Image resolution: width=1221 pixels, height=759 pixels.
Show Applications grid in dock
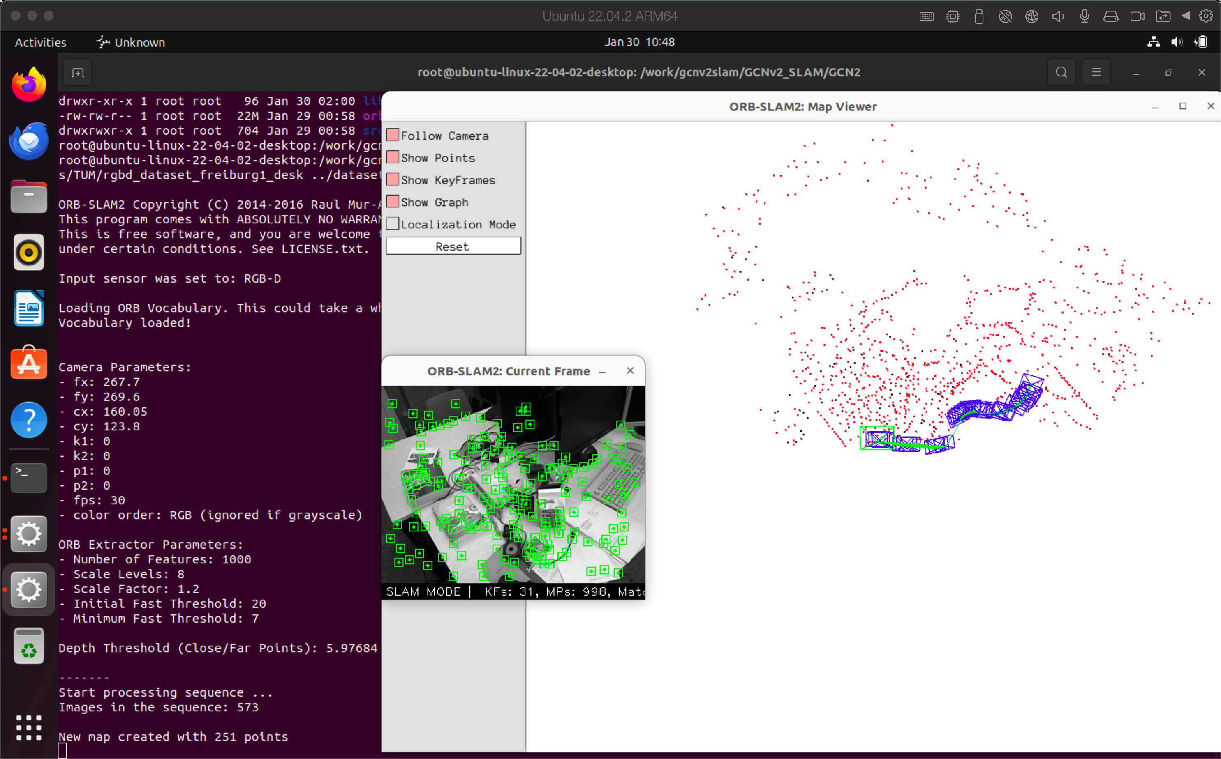pyautogui.click(x=29, y=727)
